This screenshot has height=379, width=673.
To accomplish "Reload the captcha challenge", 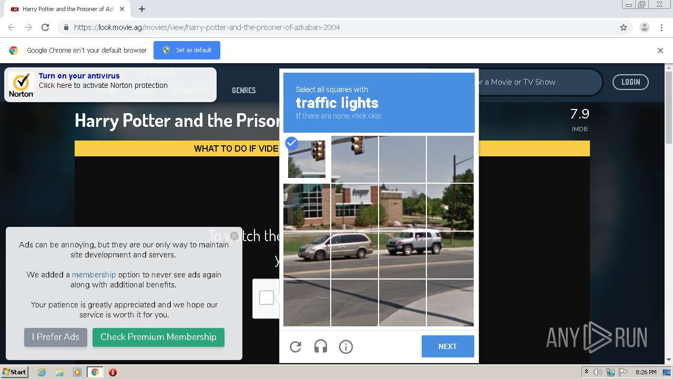I will pyautogui.click(x=295, y=346).
